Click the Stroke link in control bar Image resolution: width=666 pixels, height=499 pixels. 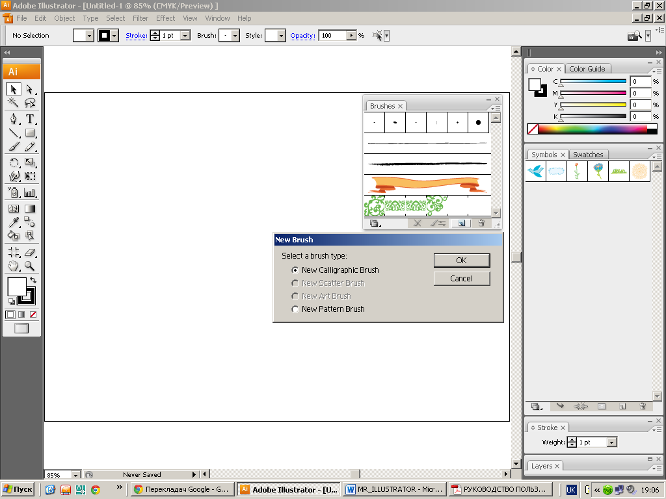137,36
